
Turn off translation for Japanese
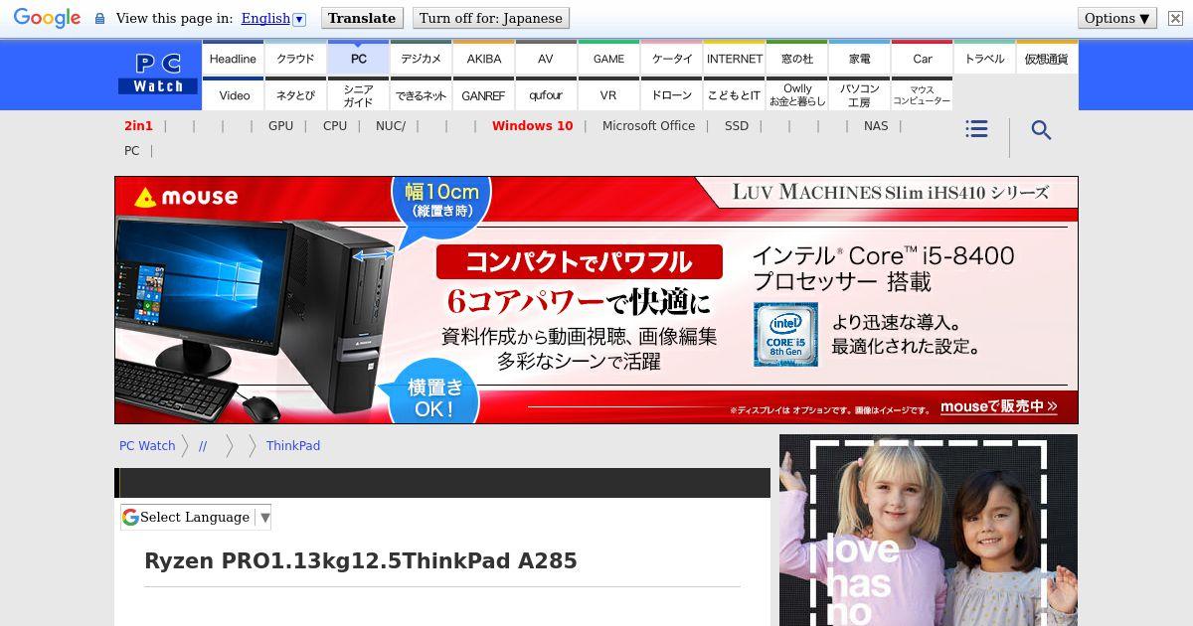click(491, 18)
